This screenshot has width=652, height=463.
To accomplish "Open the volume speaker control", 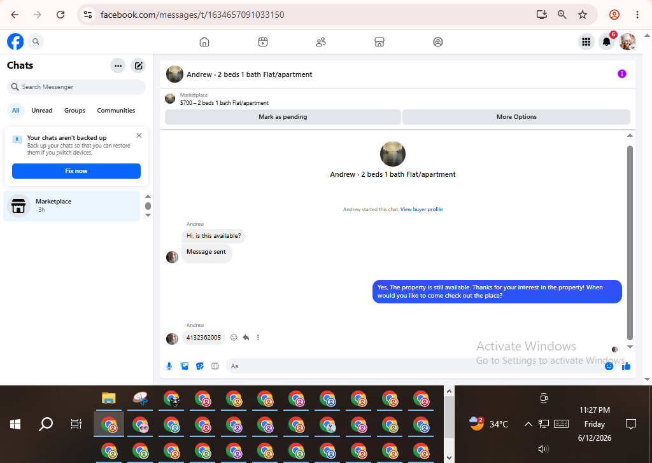I will coord(543,449).
